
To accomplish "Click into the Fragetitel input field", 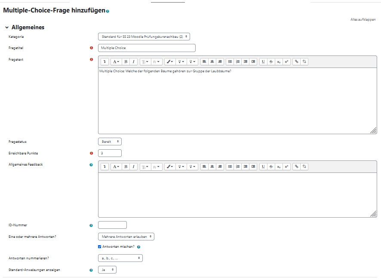I will pyautogui.click(x=147, y=48).
